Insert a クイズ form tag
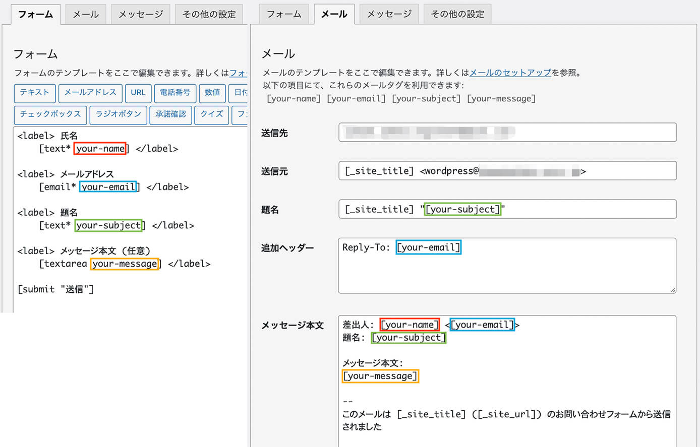The width and height of the screenshot is (700, 447). point(212,114)
